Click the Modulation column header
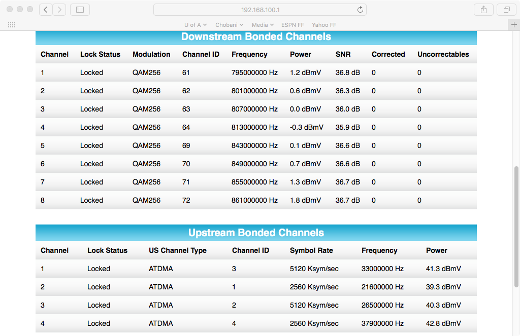520x336 pixels. tap(151, 54)
